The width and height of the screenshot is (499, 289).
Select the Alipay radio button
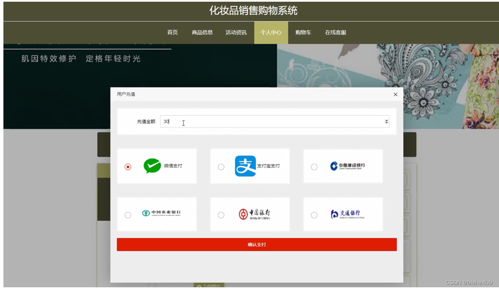point(221,167)
